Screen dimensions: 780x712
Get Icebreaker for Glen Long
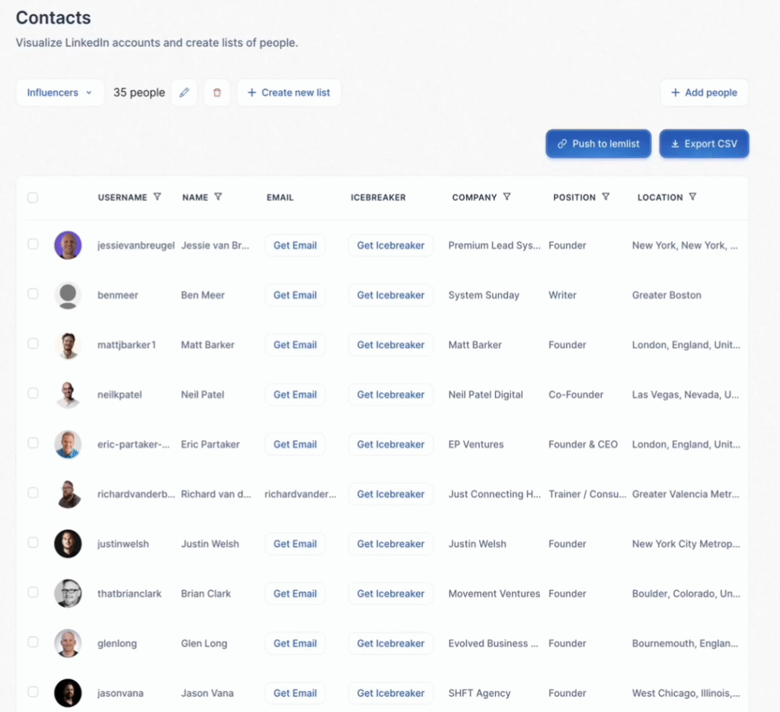391,643
